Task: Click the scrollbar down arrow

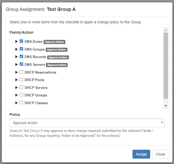Action: coord(166,106)
